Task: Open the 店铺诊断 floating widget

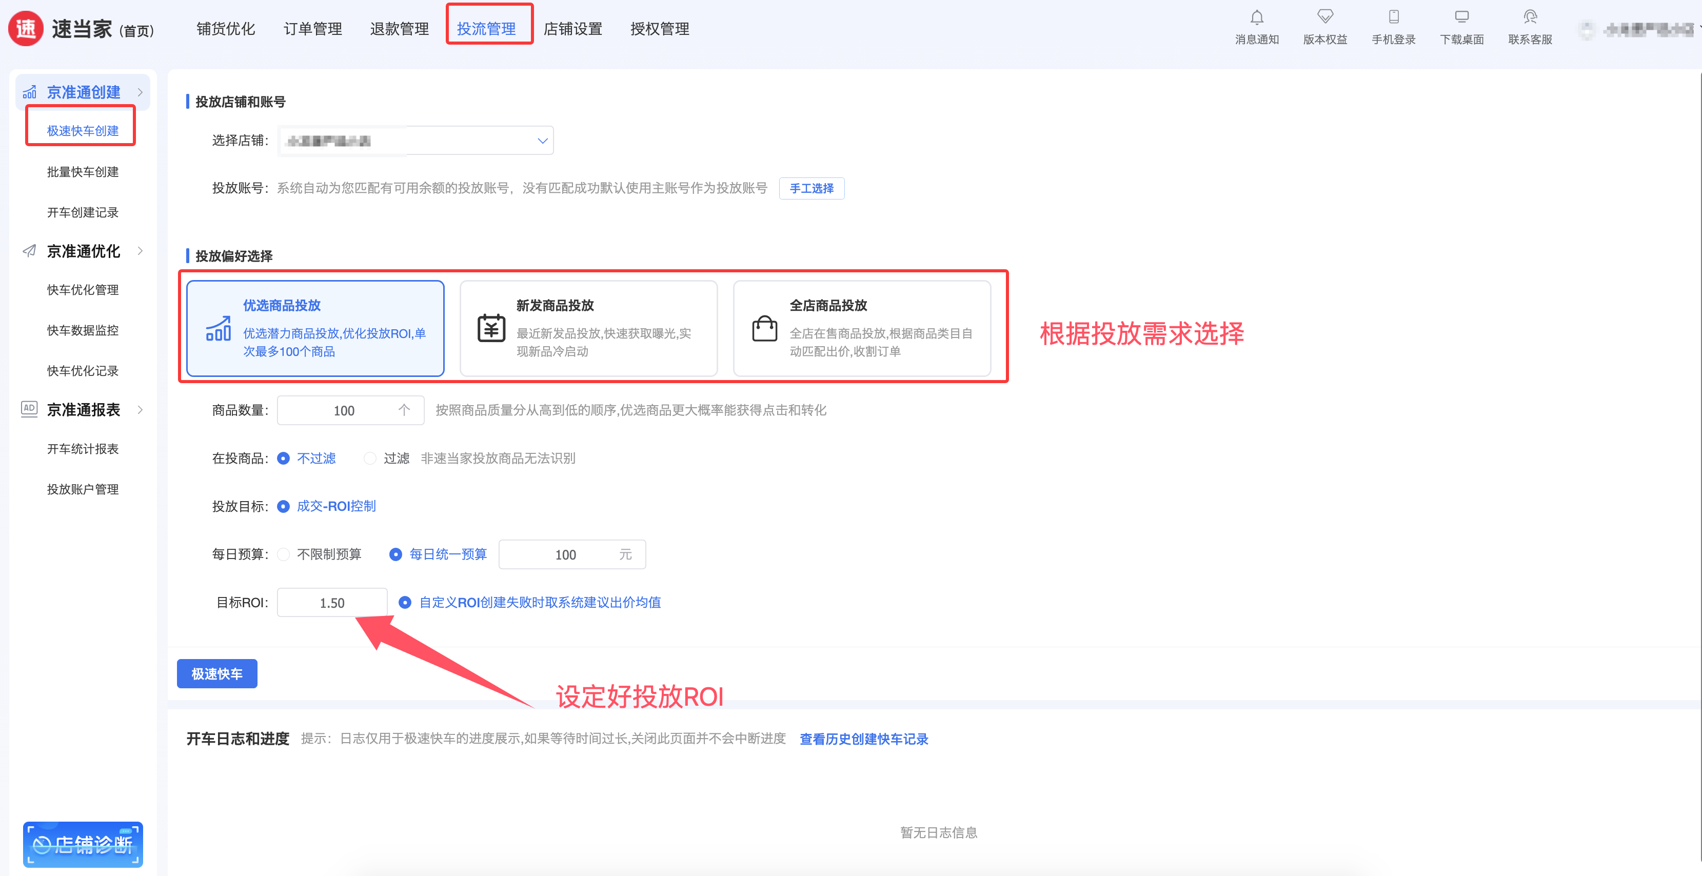Action: point(83,844)
